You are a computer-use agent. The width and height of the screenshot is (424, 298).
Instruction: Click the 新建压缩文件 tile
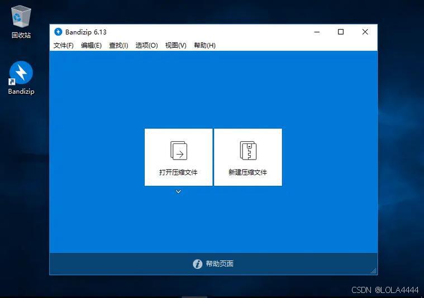tap(248, 157)
